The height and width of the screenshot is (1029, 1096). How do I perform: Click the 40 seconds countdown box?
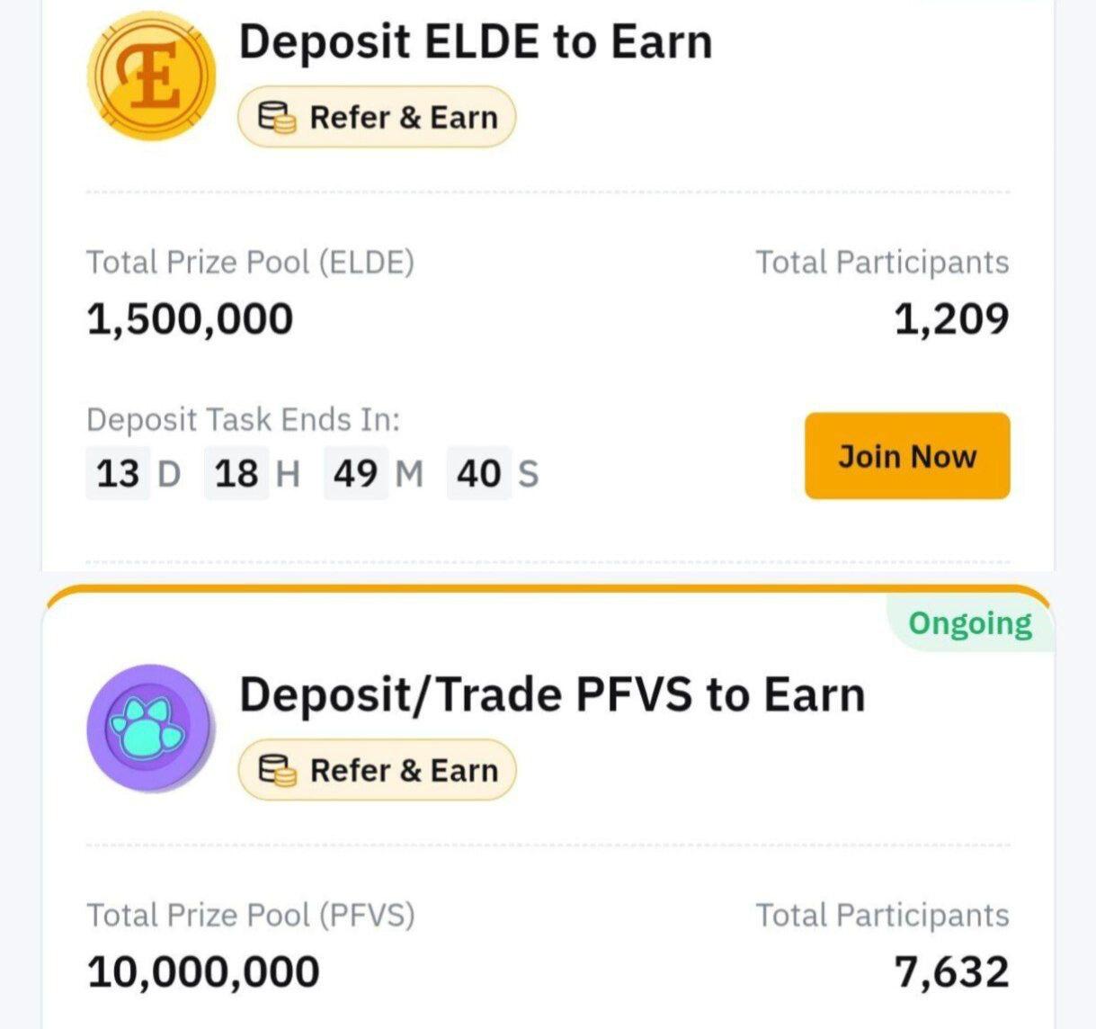pyautogui.click(x=478, y=473)
